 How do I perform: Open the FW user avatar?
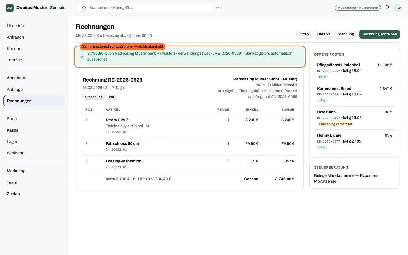point(398,8)
